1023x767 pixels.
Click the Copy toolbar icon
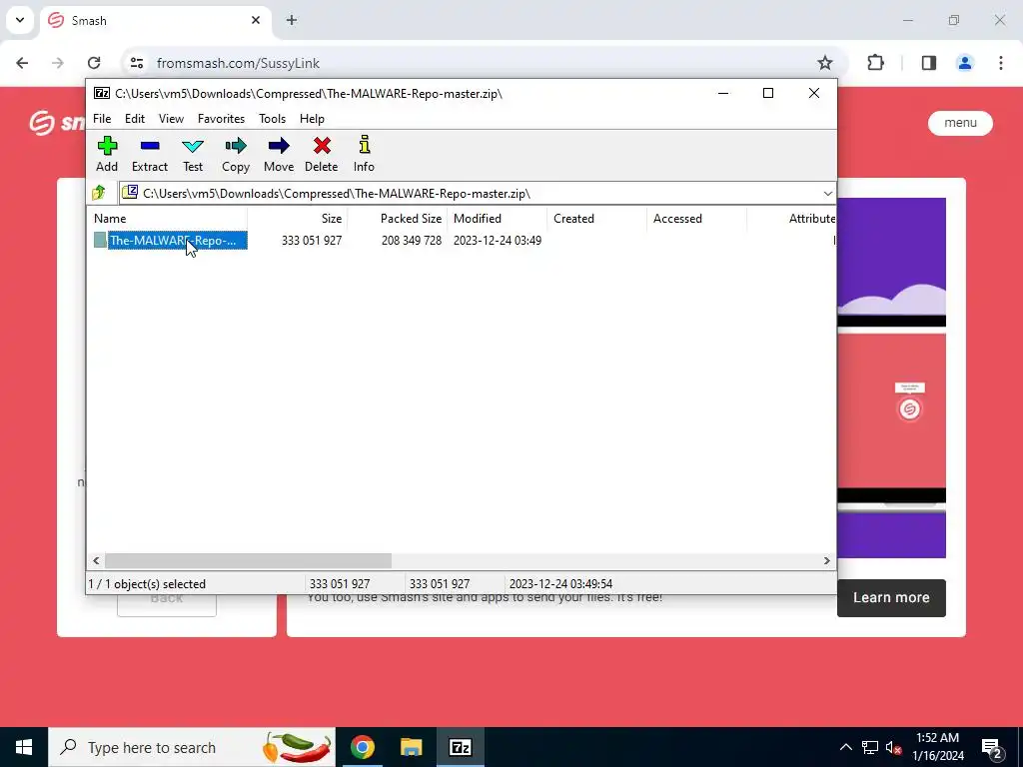click(x=236, y=153)
